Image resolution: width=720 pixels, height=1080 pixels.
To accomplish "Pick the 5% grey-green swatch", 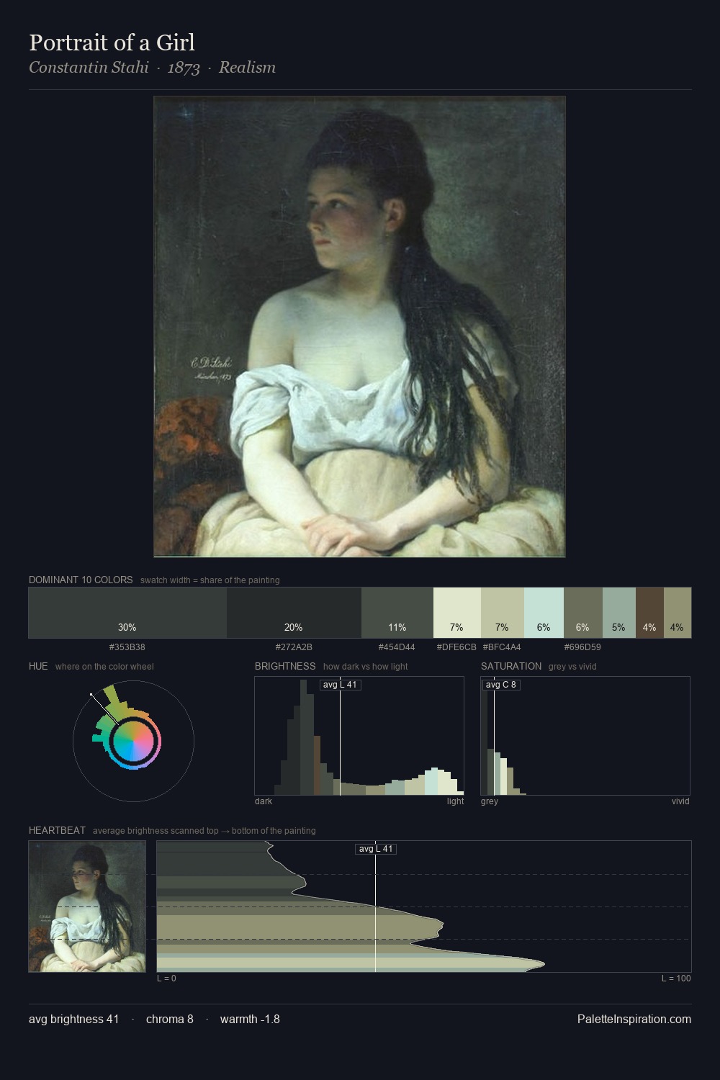I will click(x=618, y=613).
